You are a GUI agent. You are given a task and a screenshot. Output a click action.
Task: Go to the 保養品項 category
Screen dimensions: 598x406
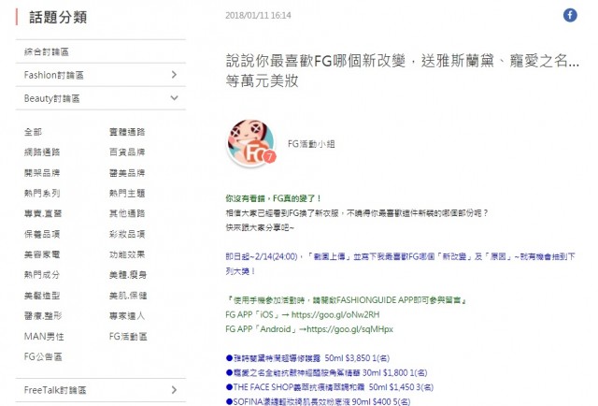[x=41, y=233]
